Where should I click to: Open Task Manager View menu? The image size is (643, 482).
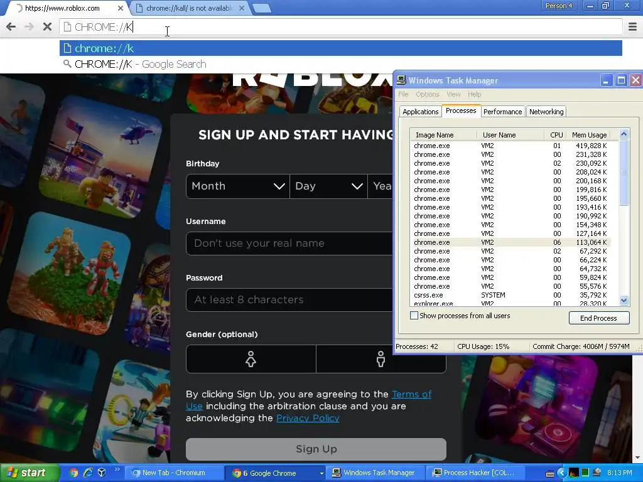click(x=453, y=94)
